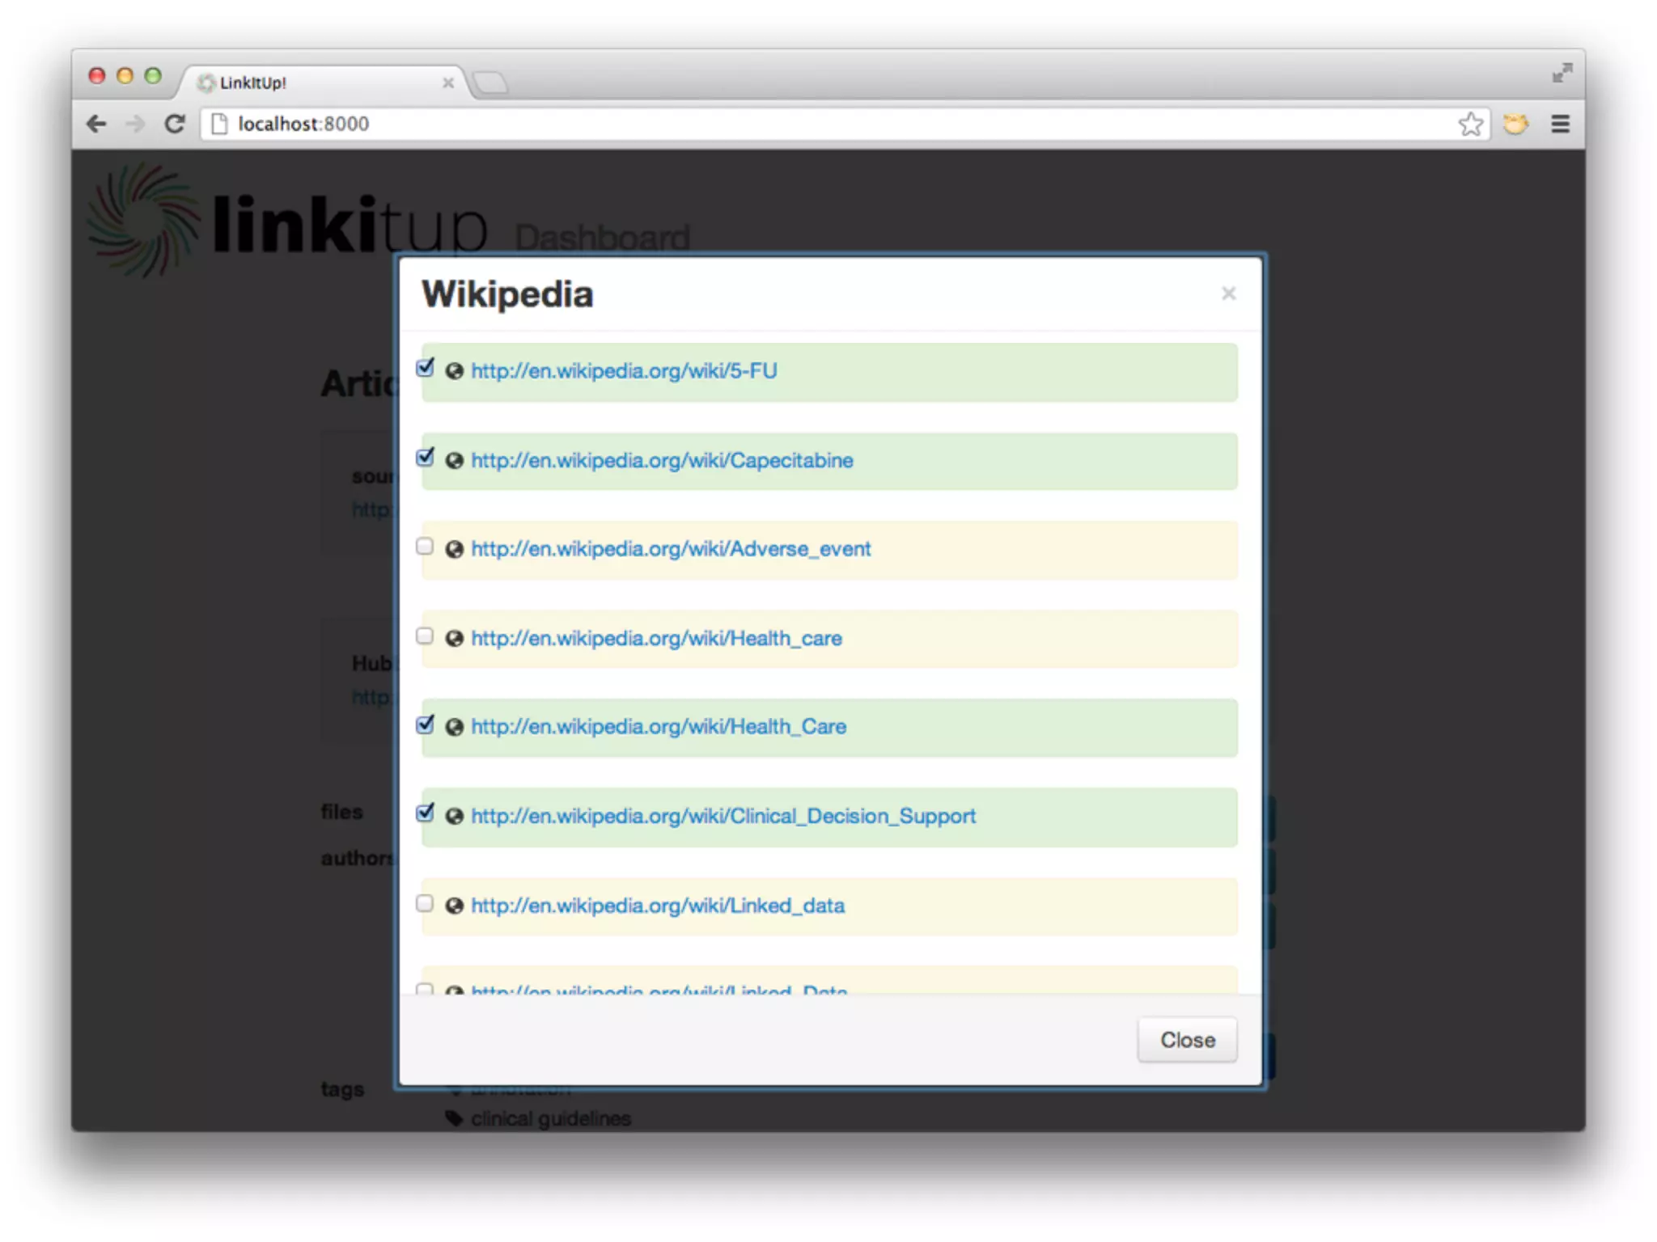Click globe icon next to Capecitabine link
Screen dimensions: 1657x1242
(x=455, y=461)
